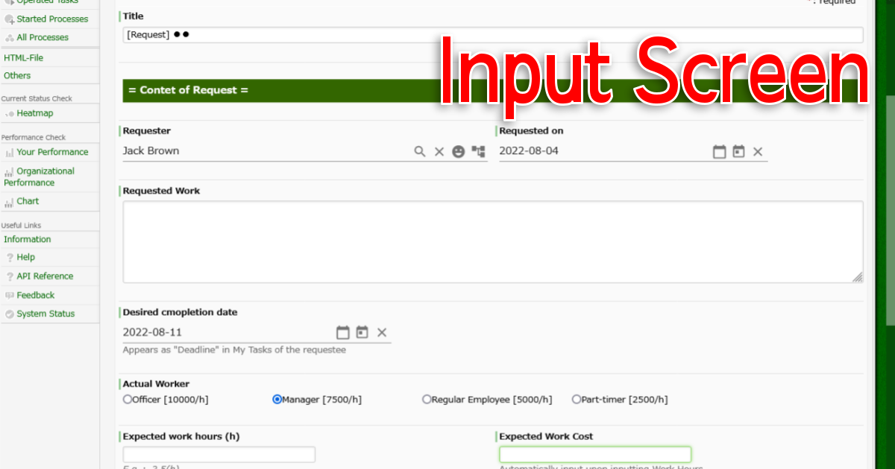This screenshot has width=895, height=469.
Task: Click the Requested Work text area
Action: point(492,241)
